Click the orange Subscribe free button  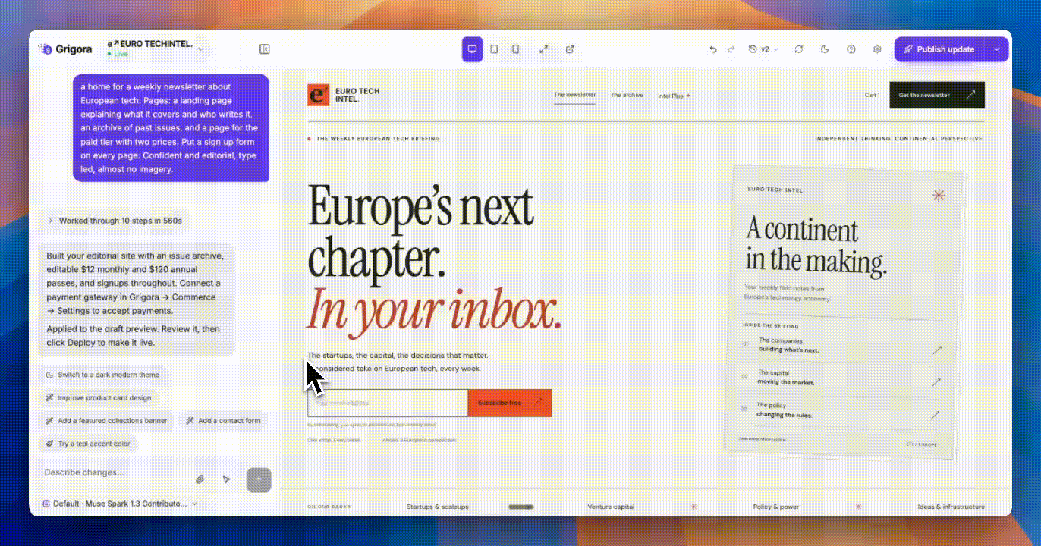510,403
